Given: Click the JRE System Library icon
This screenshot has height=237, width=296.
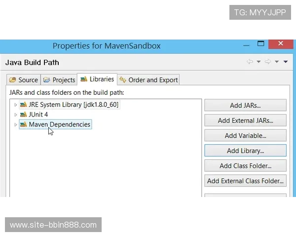Looking at the screenshot, I should (x=23, y=105).
